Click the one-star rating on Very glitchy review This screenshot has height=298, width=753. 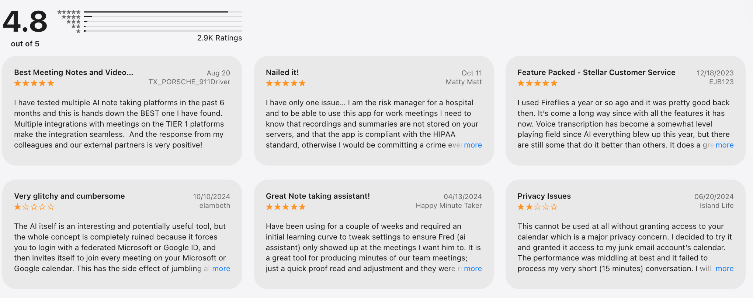tap(34, 207)
